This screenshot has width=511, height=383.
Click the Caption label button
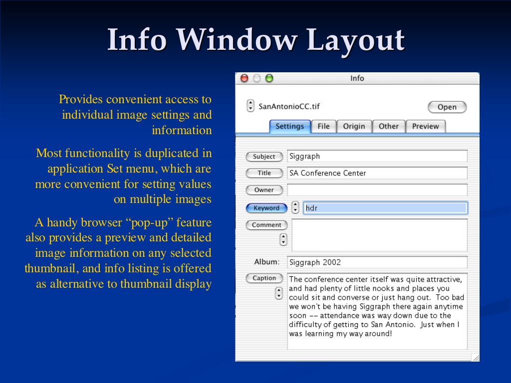point(264,278)
